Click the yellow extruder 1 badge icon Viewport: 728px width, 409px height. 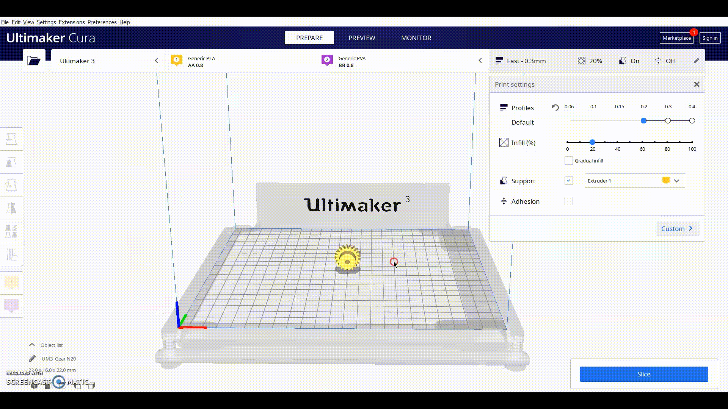click(176, 61)
